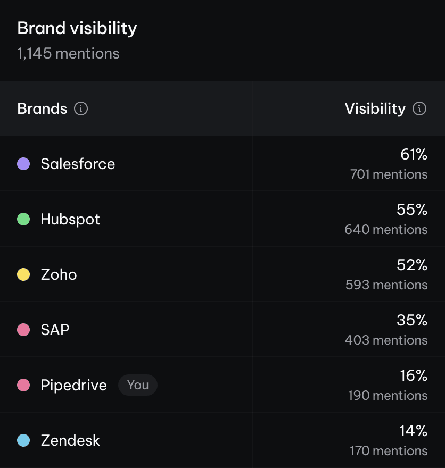This screenshot has height=468, width=445.
Task: Click the blue Zendesk color dot
Action: [23, 440]
